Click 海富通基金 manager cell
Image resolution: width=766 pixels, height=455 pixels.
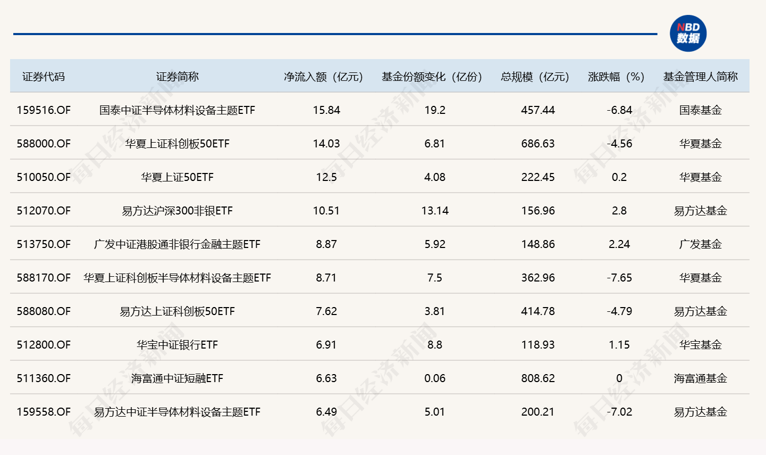[x=701, y=378]
